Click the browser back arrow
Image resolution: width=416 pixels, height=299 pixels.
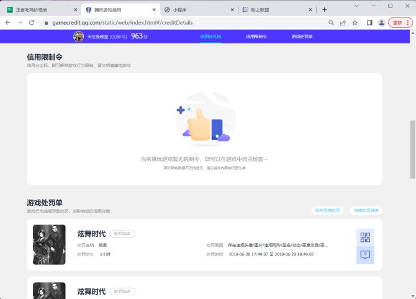pos(8,22)
